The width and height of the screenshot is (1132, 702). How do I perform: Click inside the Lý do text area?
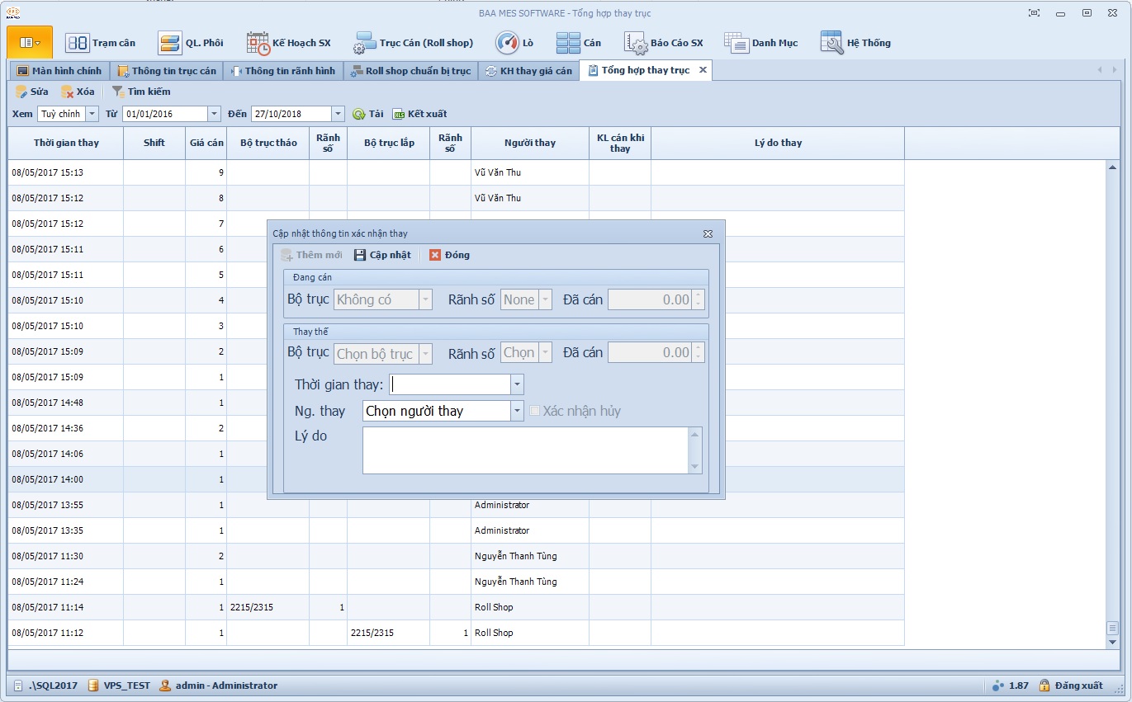[525, 450]
